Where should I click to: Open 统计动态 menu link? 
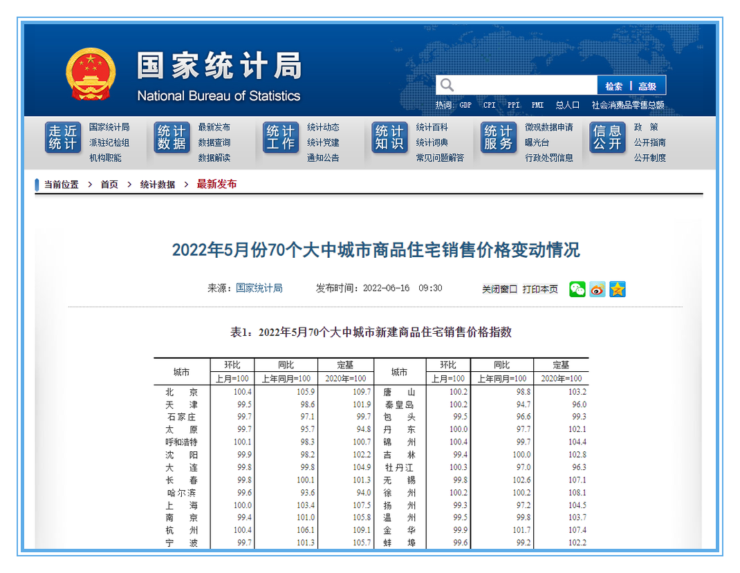[x=323, y=127]
